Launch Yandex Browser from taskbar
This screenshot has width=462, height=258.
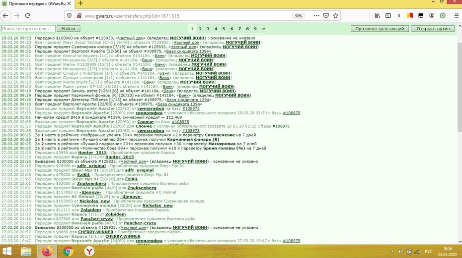coord(89,252)
